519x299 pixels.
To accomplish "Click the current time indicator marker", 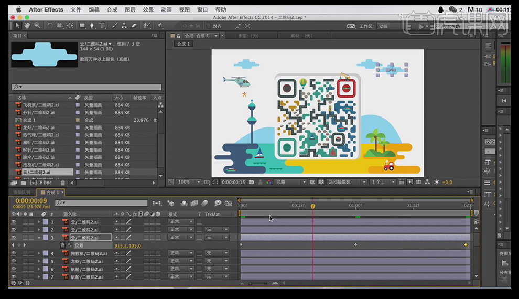I will pyautogui.click(x=313, y=206).
